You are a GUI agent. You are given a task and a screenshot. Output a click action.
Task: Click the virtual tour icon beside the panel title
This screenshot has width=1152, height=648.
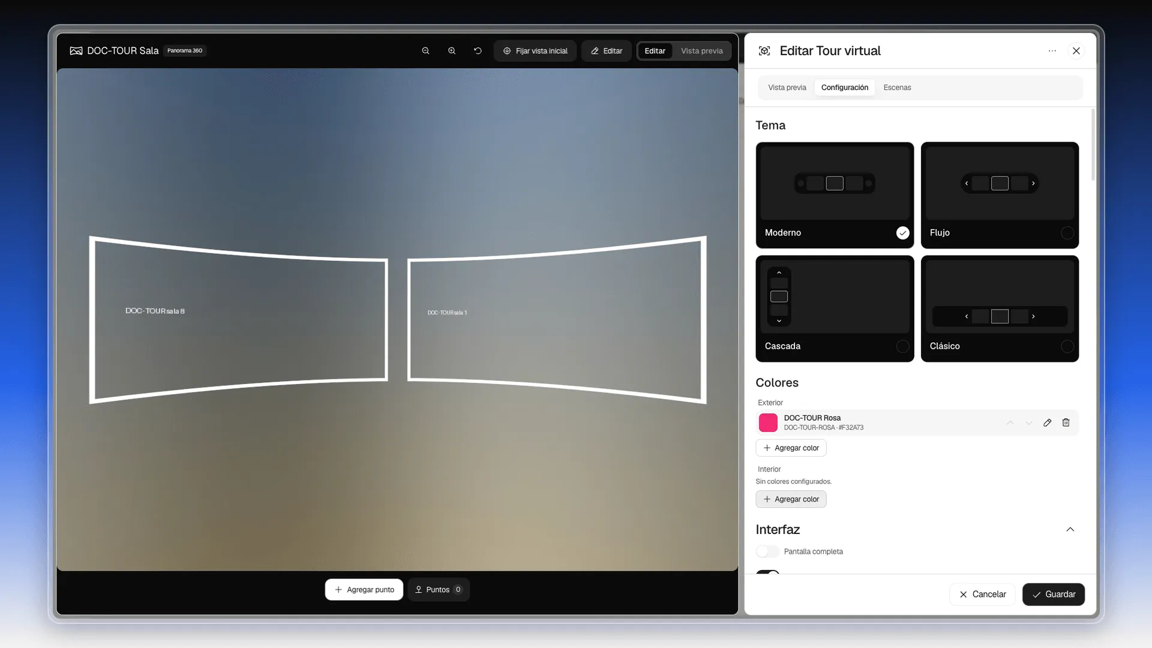click(x=764, y=51)
